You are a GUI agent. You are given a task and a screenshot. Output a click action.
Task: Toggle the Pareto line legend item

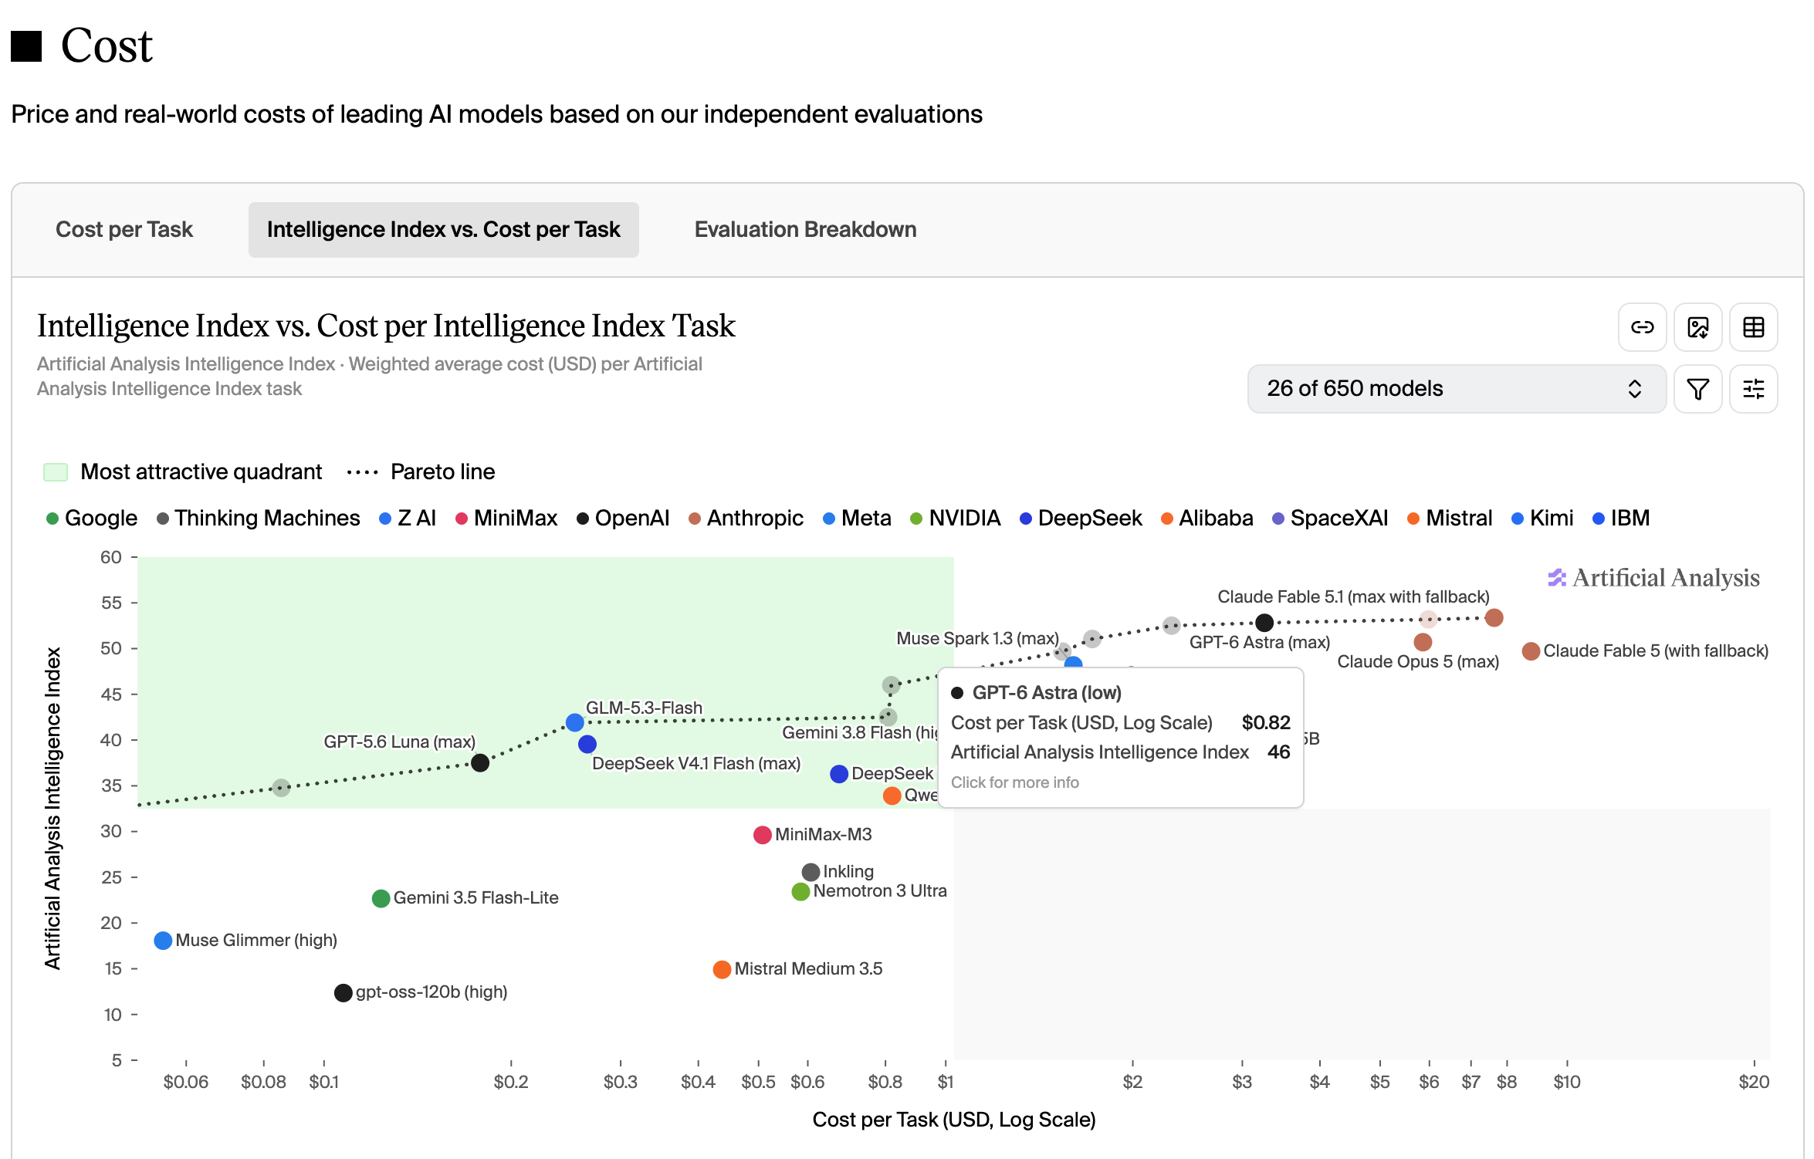[421, 471]
